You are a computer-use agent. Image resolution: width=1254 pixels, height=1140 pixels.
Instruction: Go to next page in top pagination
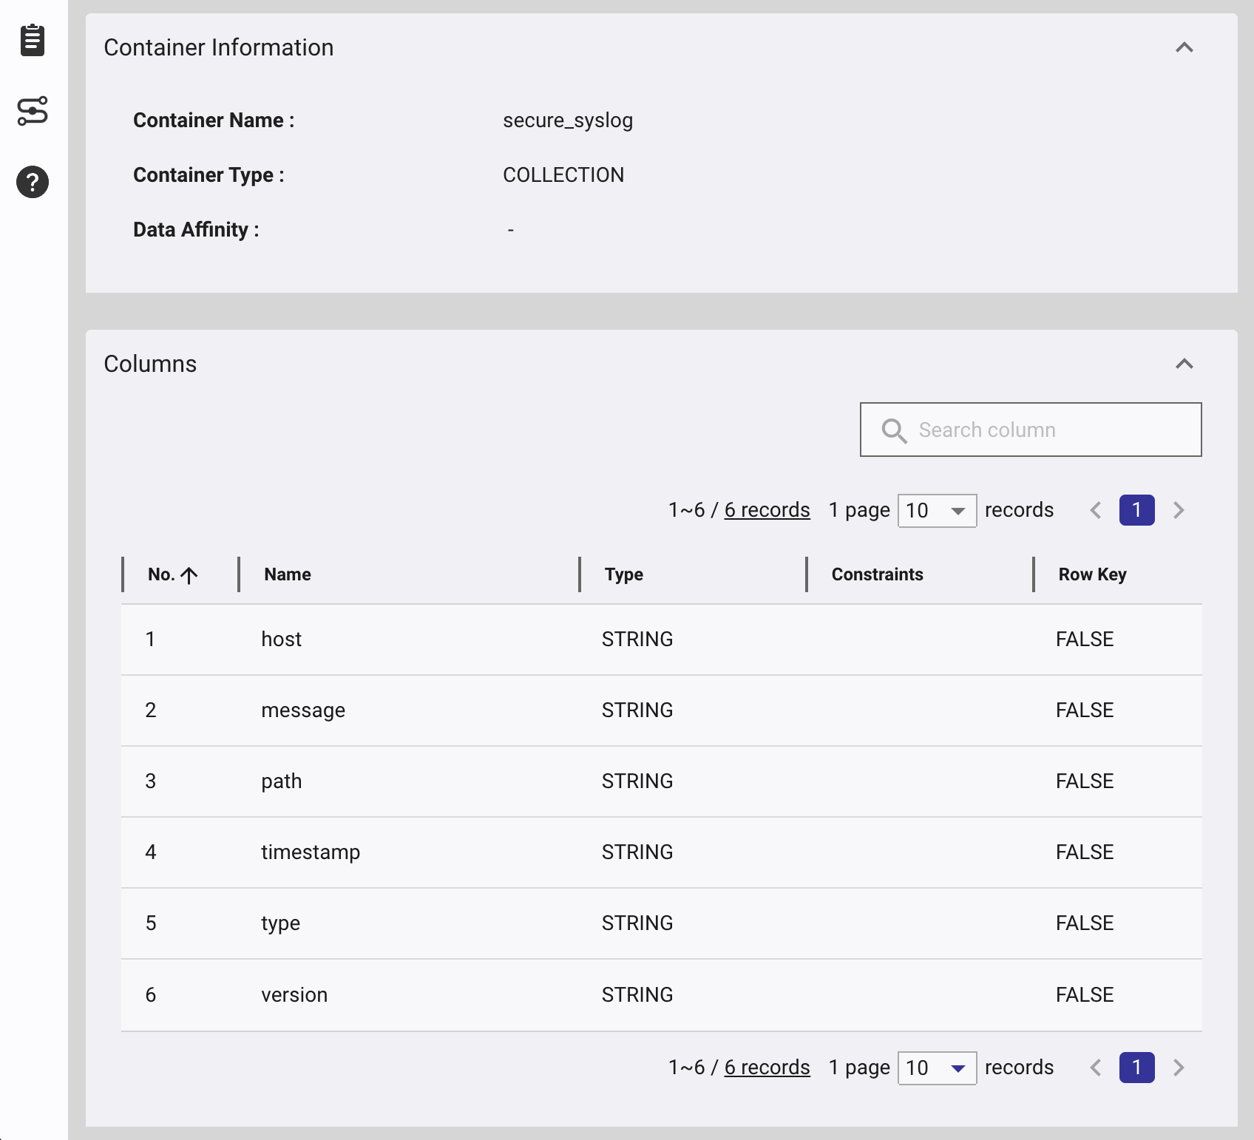click(1179, 510)
